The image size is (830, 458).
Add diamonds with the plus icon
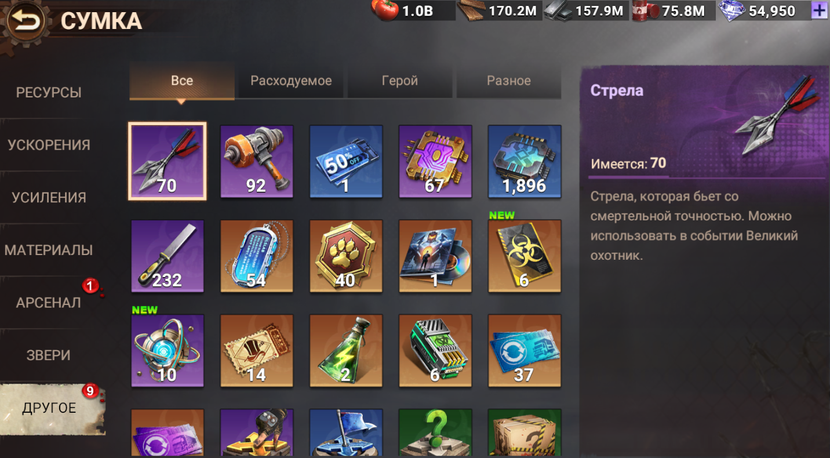[x=820, y=10]
